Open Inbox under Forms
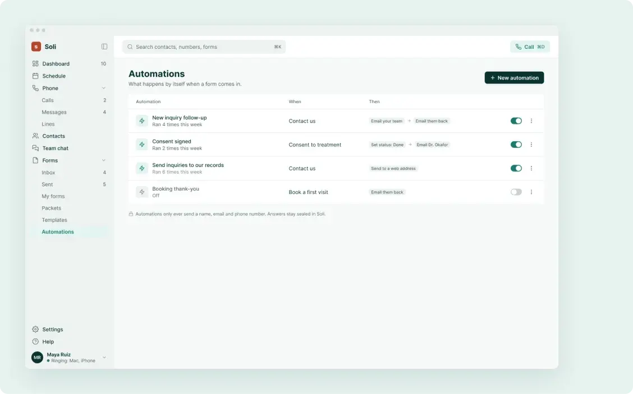This screenshot has height=394, width=633. 70,172
